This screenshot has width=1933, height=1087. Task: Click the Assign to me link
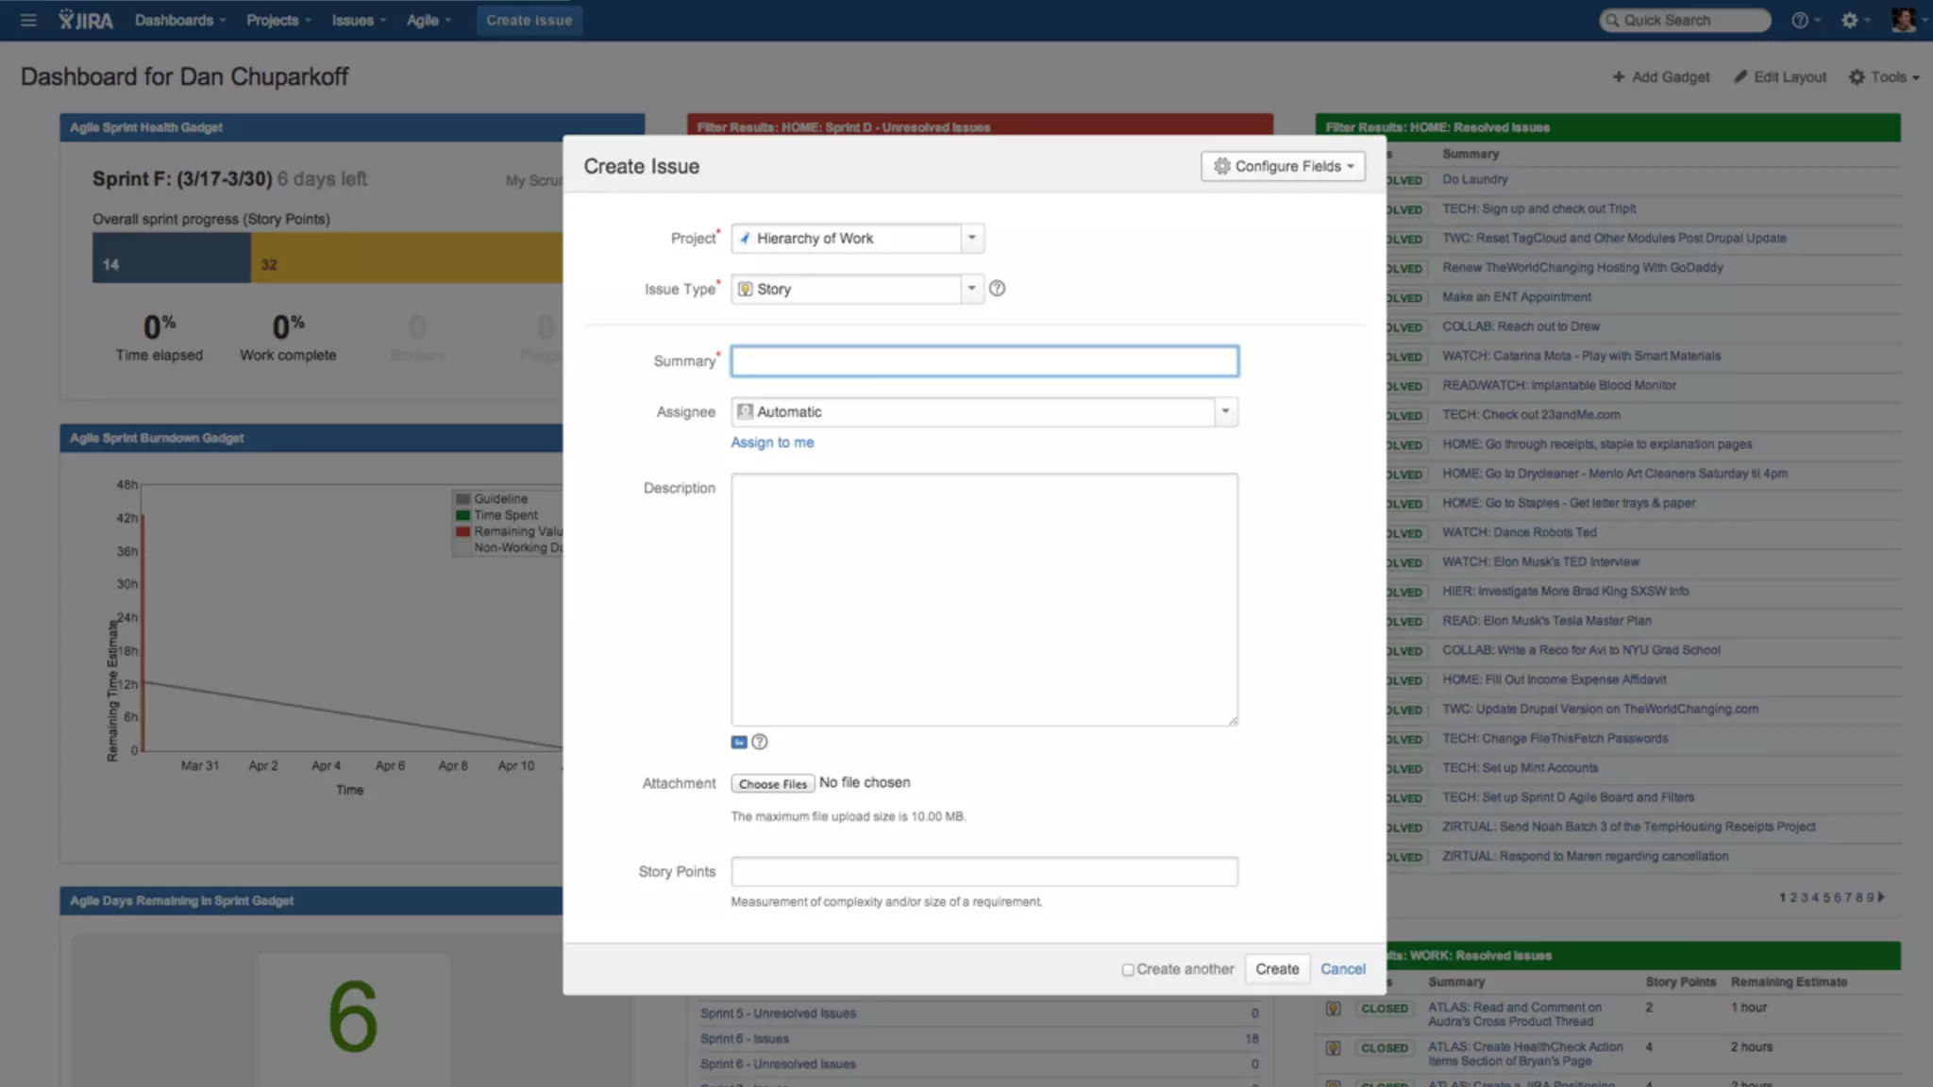pyautogui.click(x=771, y=443)
